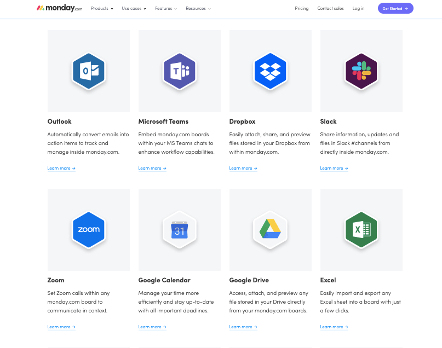This screenshot has width=442, height=348.
Task: Click the description 'Easily import and export any Excel sheet'
Action: [x=360, y=302]
